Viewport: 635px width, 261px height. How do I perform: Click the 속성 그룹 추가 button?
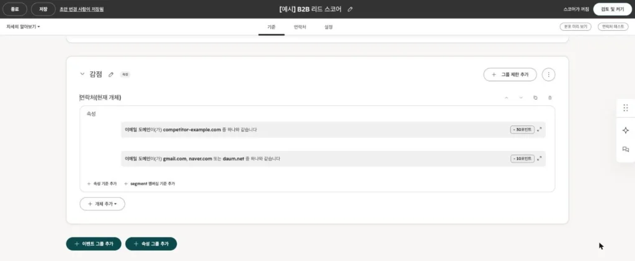pyautogui.click(x=151, y=244)
